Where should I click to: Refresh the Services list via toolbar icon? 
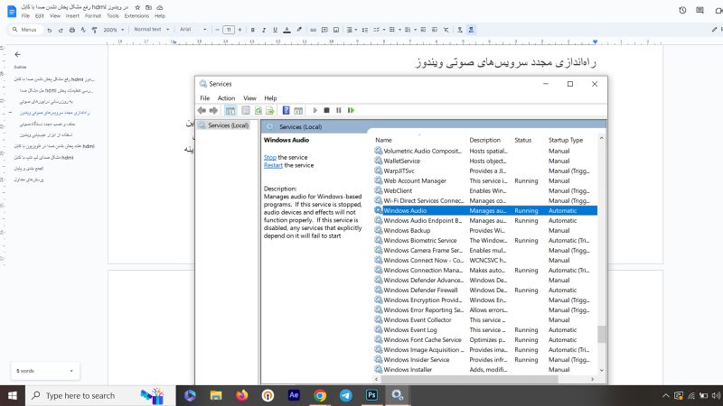(258, 110)
